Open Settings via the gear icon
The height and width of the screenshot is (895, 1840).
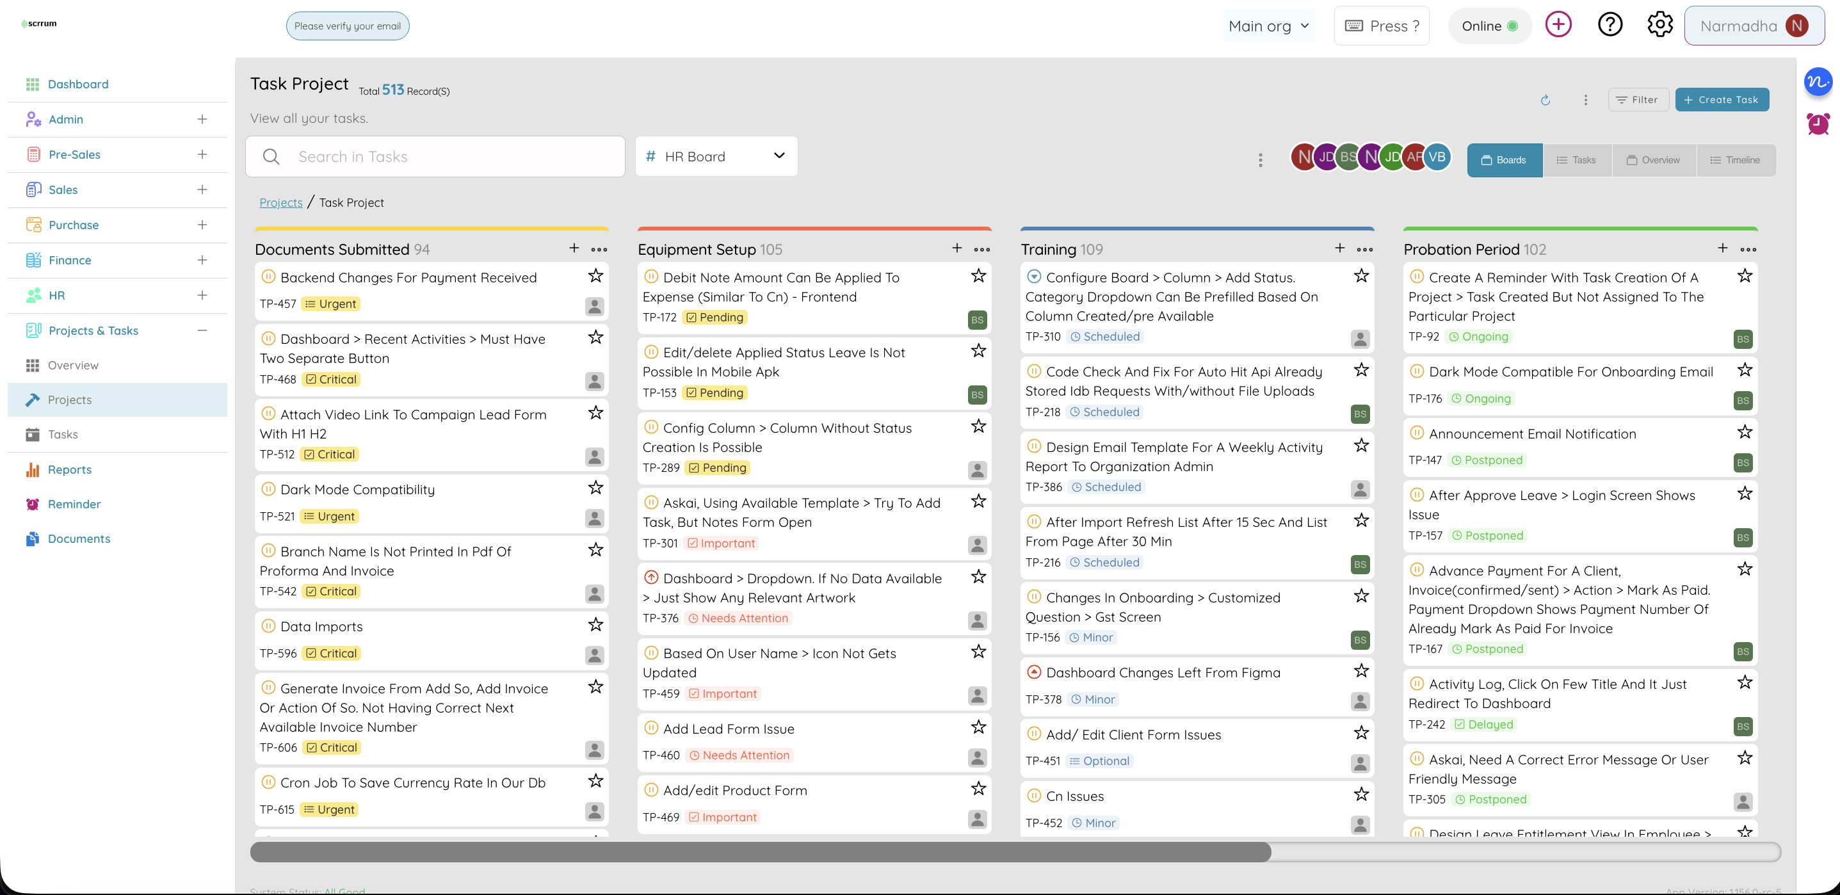(x=1660, y=24)
